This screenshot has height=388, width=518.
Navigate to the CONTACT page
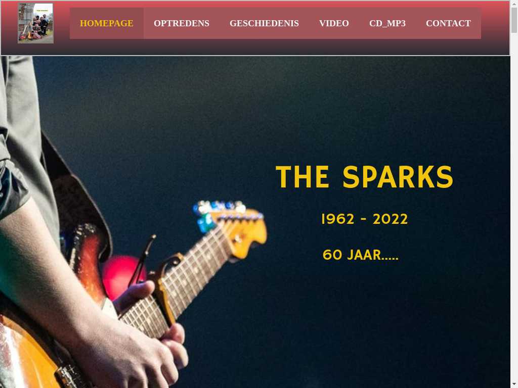(448, 23)
